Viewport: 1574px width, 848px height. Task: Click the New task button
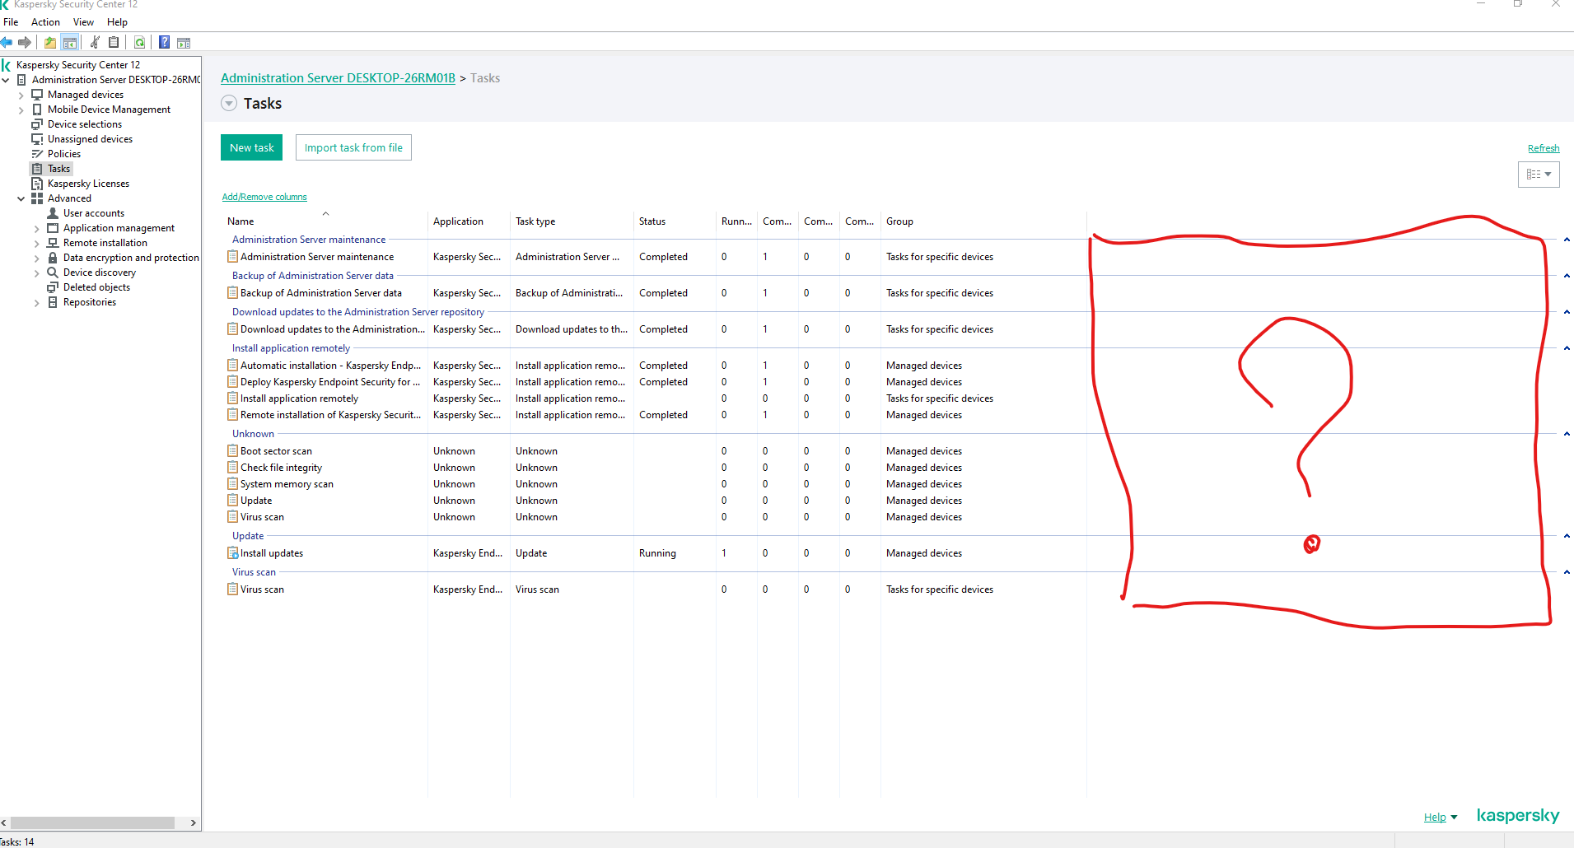coord(251,148)
